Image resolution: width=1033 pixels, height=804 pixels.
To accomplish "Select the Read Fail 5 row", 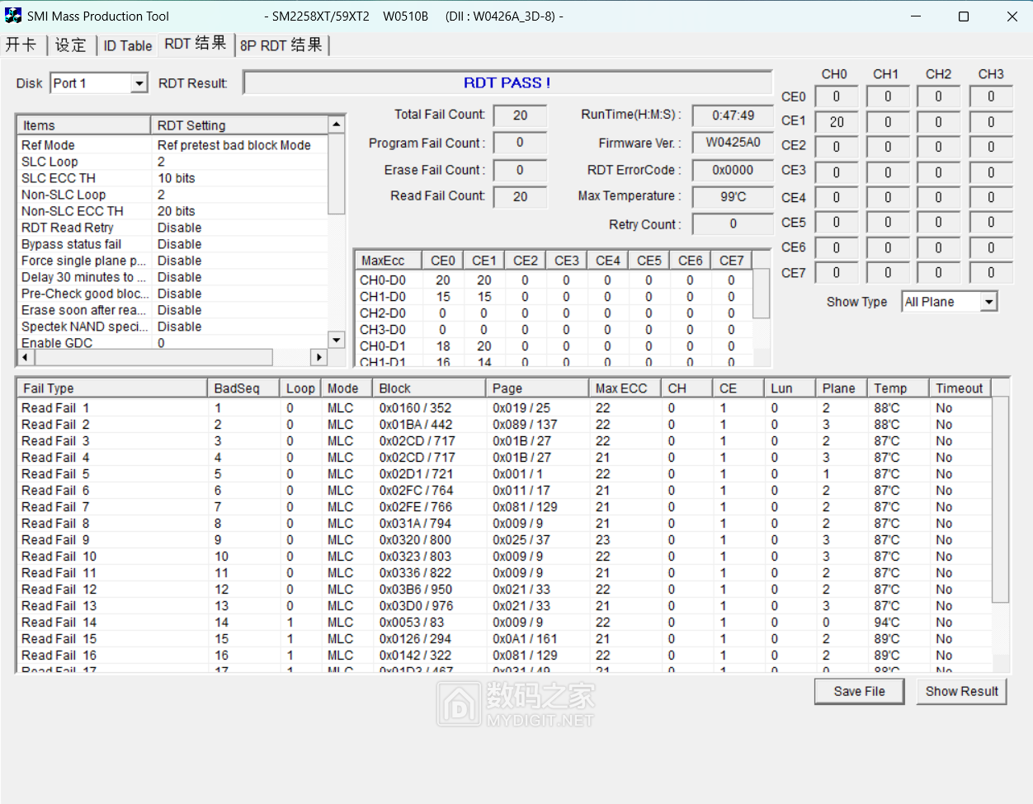I will coord(505,474).
